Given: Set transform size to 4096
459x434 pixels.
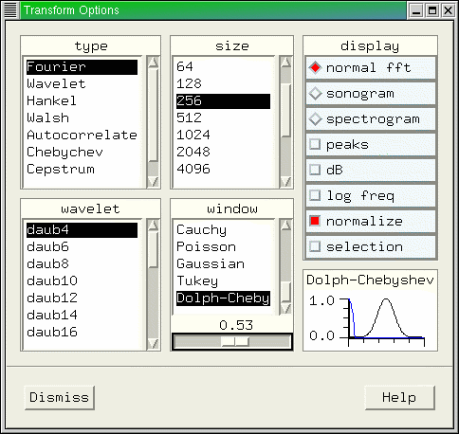Looking at the screenshot, I should [x=223, y=170].
